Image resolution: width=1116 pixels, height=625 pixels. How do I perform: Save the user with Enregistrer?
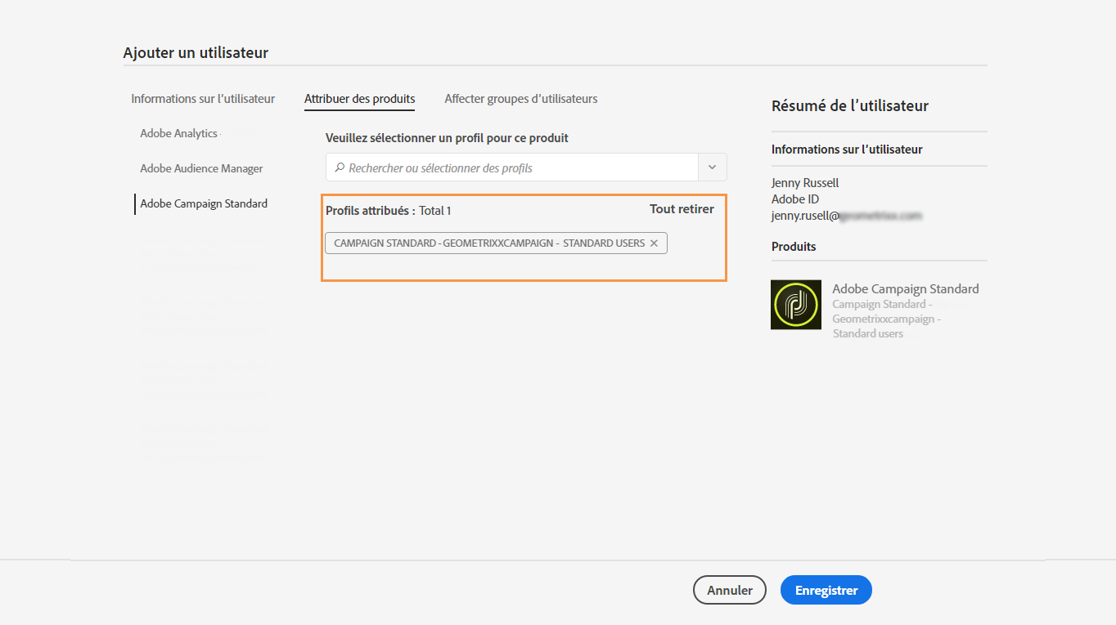point(826,590)
